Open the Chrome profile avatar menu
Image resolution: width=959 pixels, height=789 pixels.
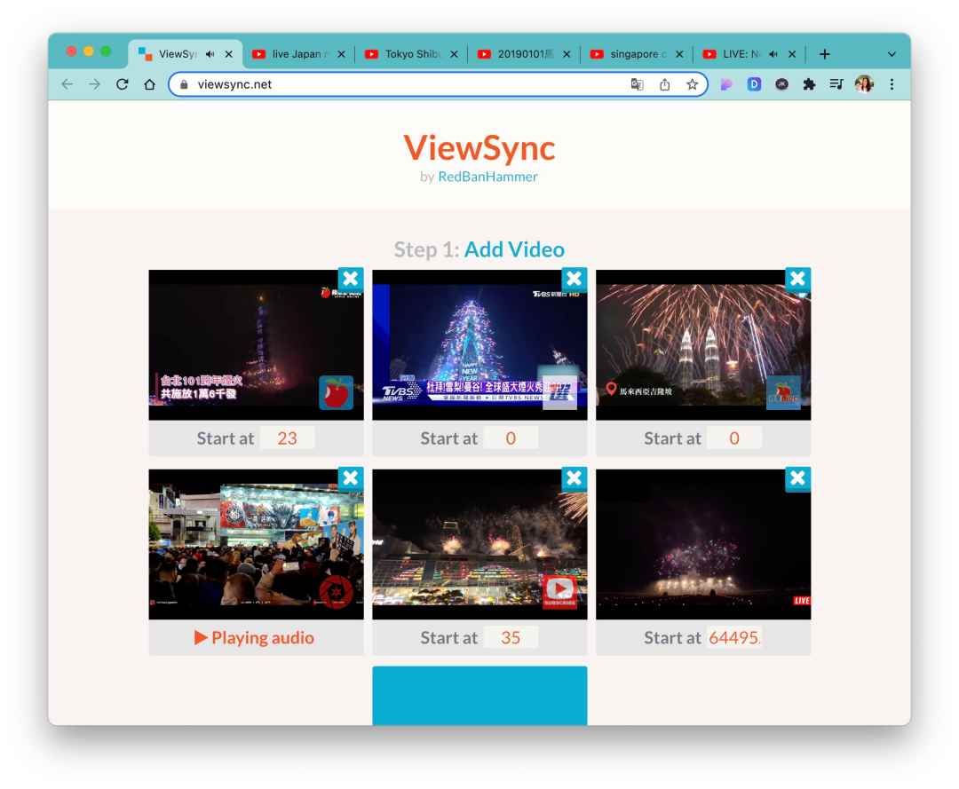pos(863,84)
